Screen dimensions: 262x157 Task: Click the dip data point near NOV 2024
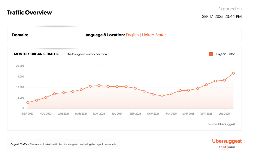(162, 96)
